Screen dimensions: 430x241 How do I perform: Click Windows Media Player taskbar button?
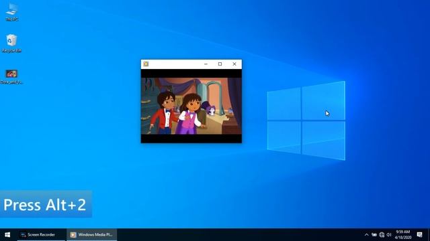point(92,235)
